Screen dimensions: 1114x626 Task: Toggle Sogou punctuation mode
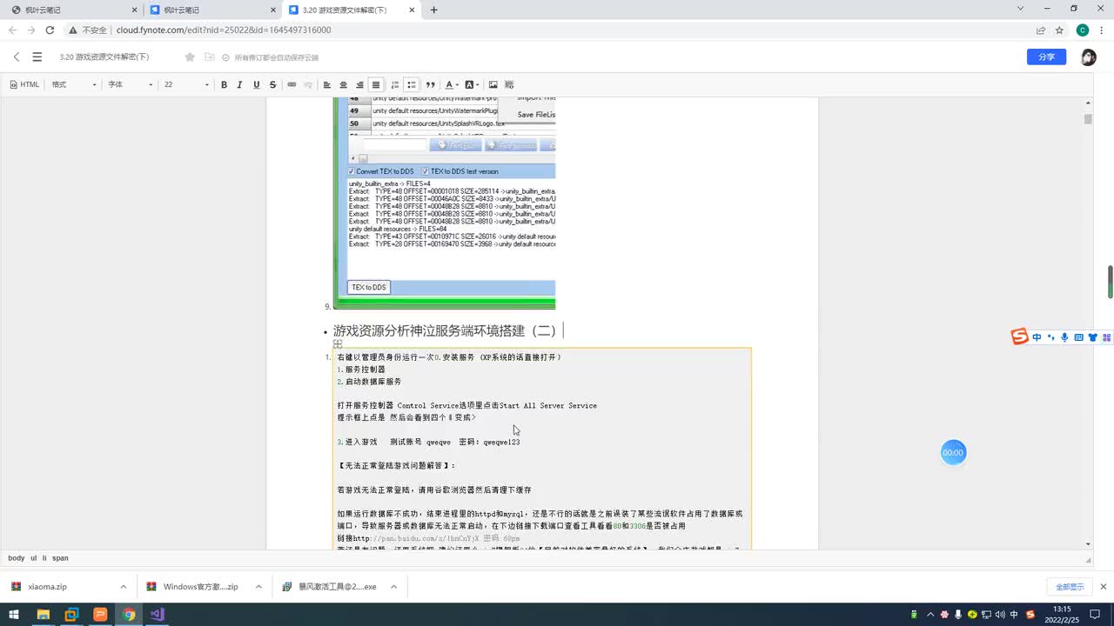(x=1050, y=337)
